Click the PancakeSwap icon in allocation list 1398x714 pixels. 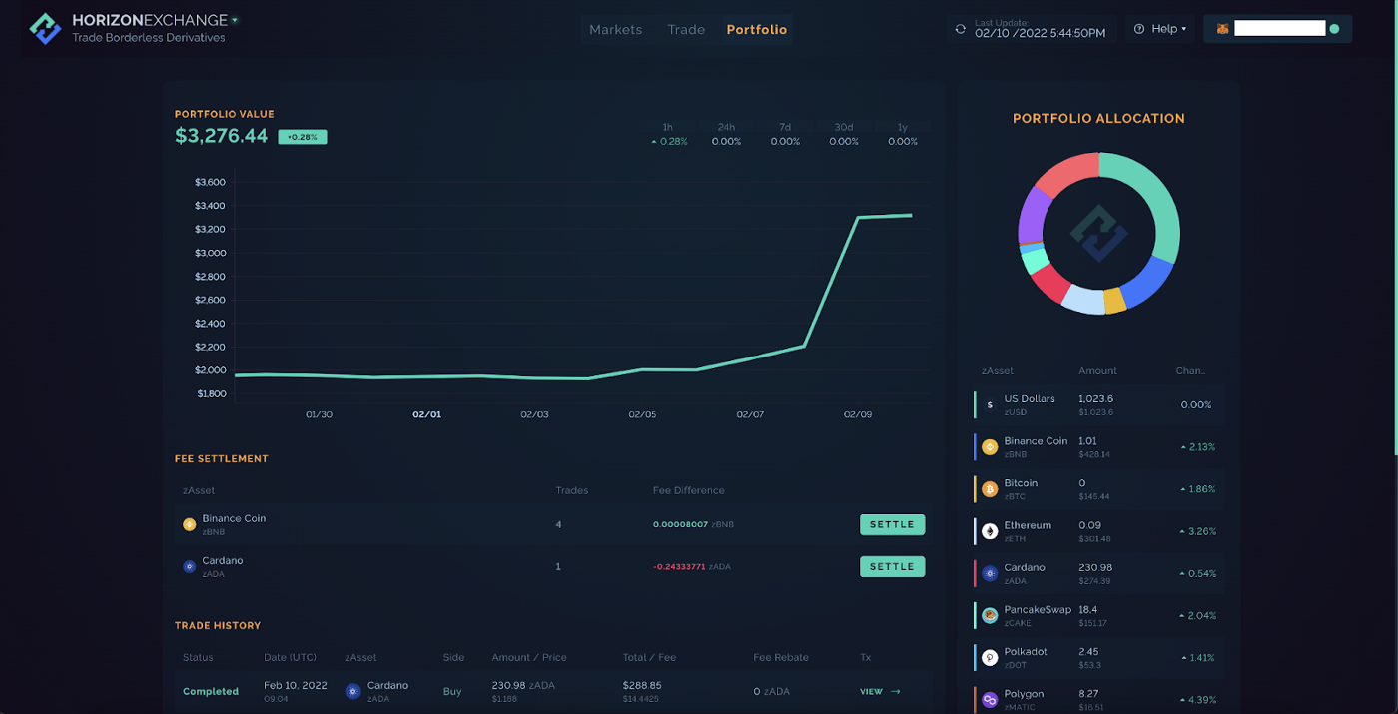[990, 615]
